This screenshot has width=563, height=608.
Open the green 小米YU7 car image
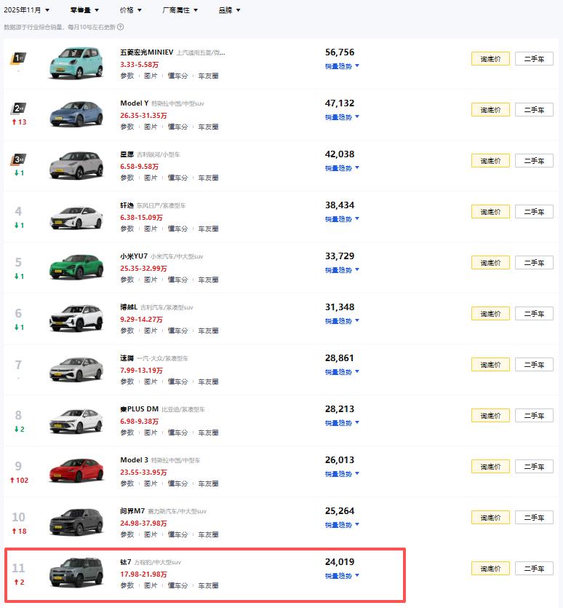coord(76,267)
